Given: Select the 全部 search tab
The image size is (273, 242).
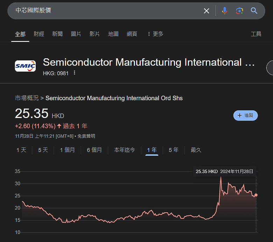Looking at the screenshot, I should (x=20, y=34).
